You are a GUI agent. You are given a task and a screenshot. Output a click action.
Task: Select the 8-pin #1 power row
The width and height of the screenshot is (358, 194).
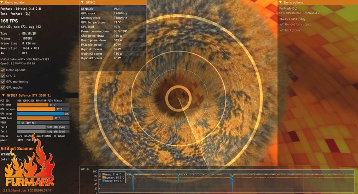[113, 49]
